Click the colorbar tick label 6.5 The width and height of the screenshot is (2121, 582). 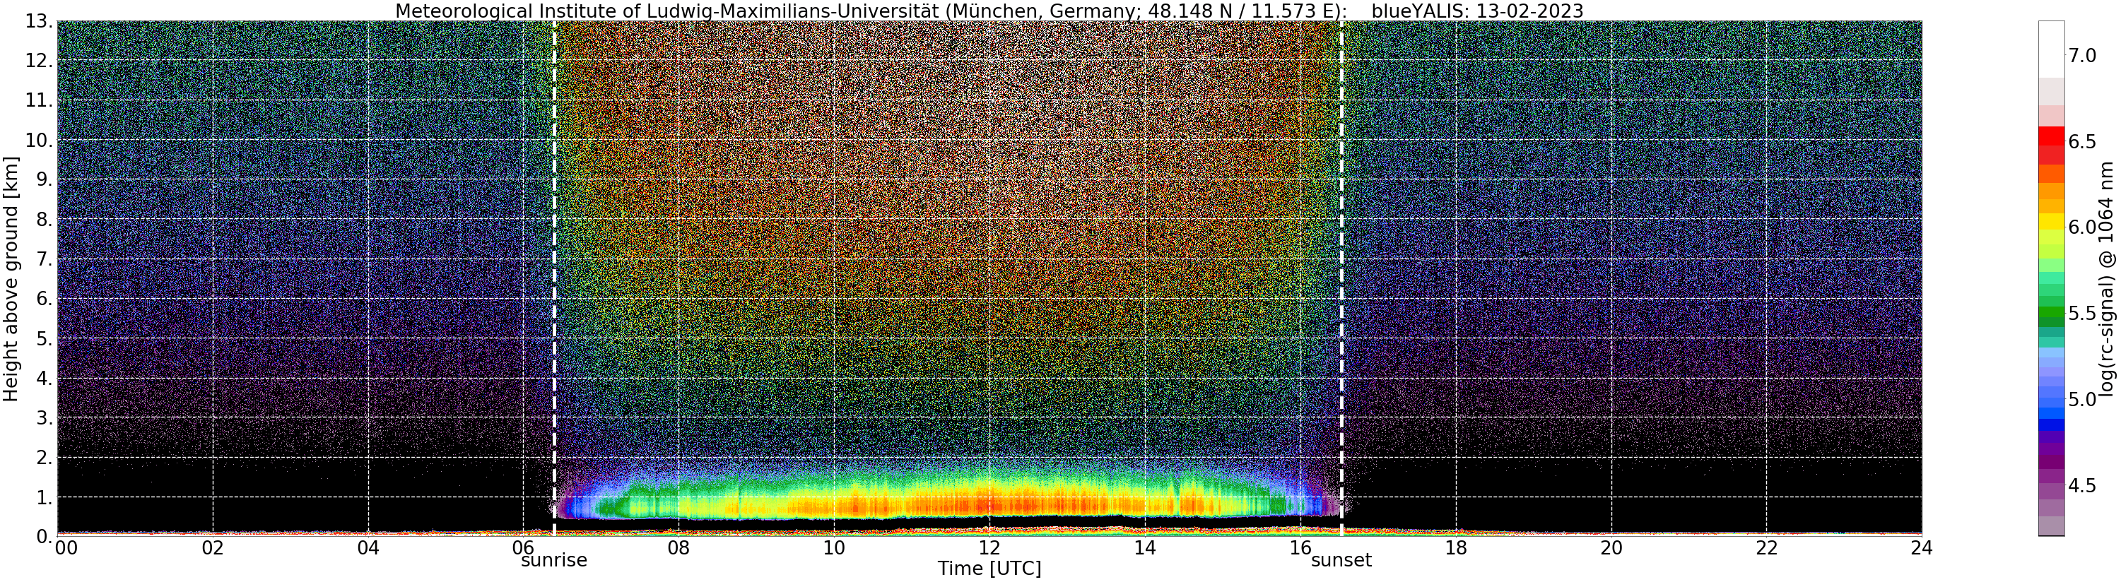point(2082,141)
